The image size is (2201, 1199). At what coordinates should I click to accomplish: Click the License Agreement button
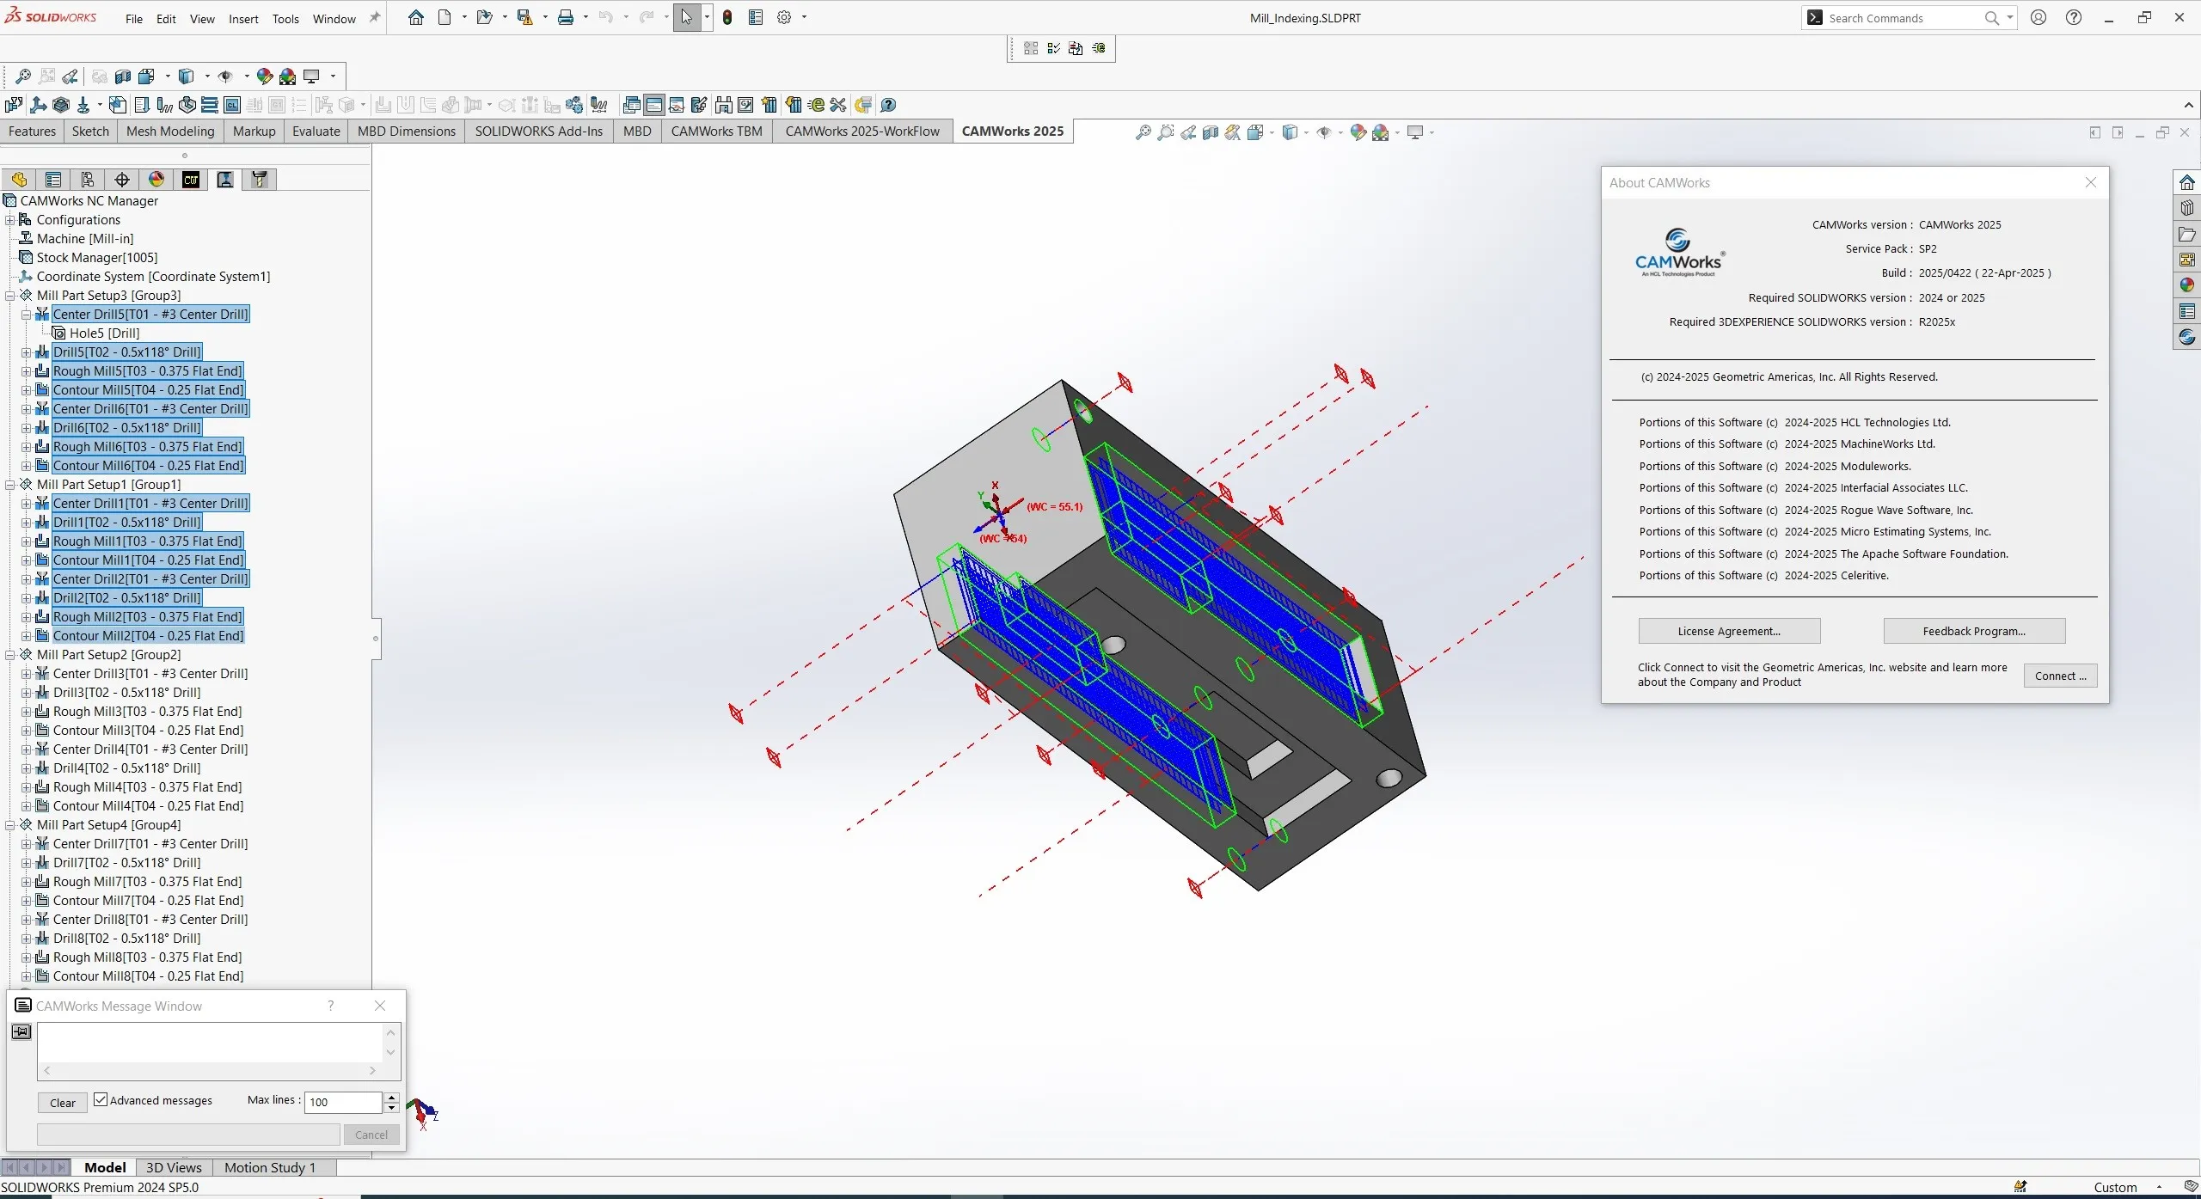point(1729,631)
